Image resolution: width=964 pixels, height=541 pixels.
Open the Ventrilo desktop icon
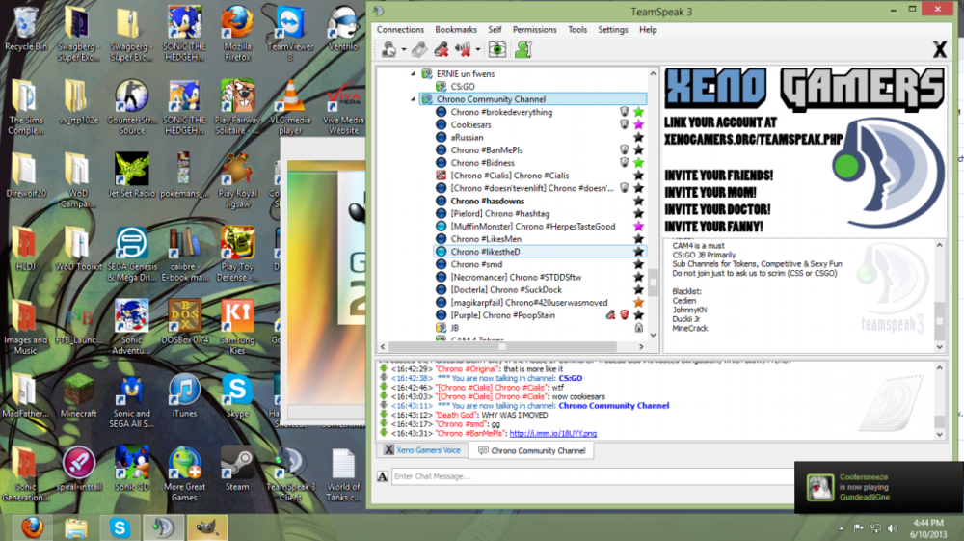343,28
